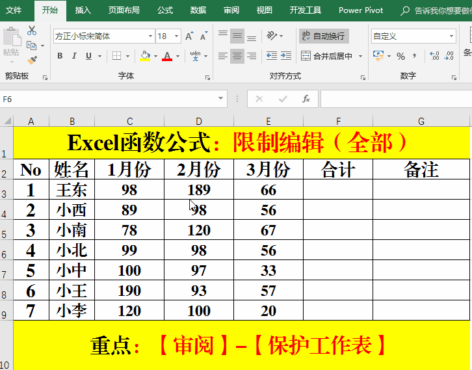Toggle 自动换行 wrap text

coord(324,36)
